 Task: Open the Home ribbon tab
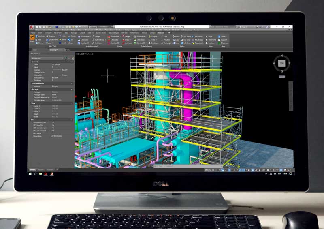[x=33, y=33]
